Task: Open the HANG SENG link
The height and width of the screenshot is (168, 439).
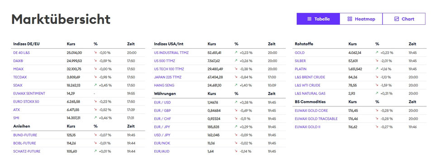Action: coord(164,85)
